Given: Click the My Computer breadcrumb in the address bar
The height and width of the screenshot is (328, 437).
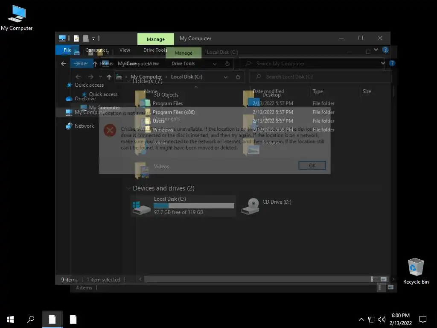Looking at the screenshot, I should (x=146, y=77).
